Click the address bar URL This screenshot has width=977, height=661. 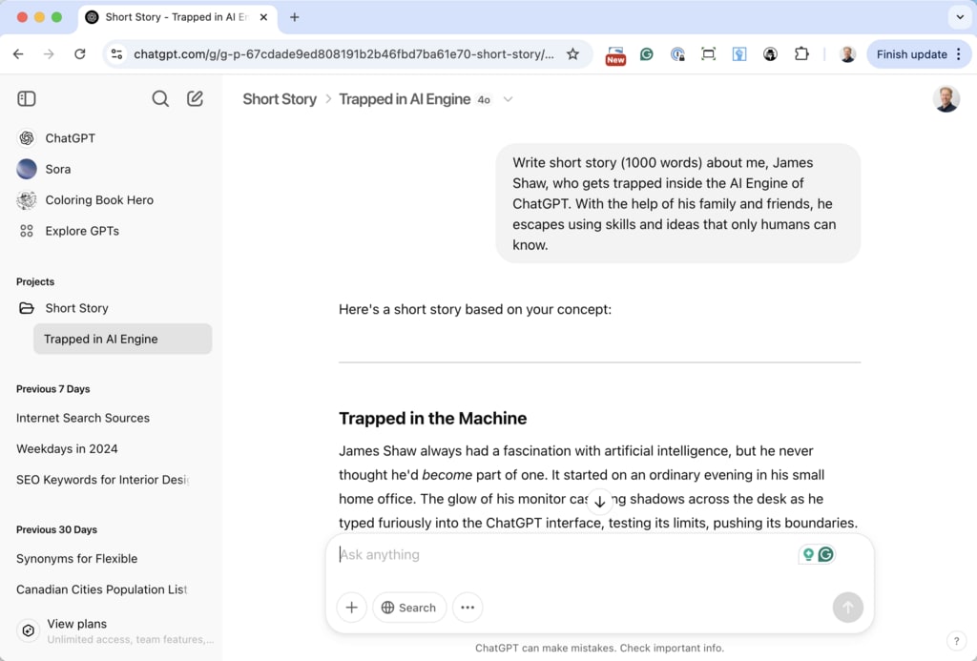click(343, 54)
